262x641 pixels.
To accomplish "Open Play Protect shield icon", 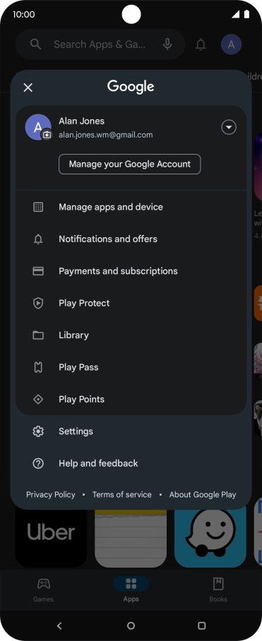I will [x=38, y=303].
